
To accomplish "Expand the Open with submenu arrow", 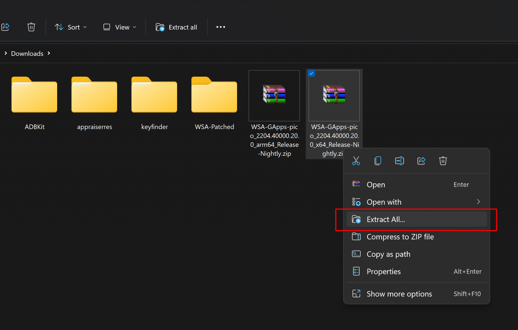I will click(479, 202).
